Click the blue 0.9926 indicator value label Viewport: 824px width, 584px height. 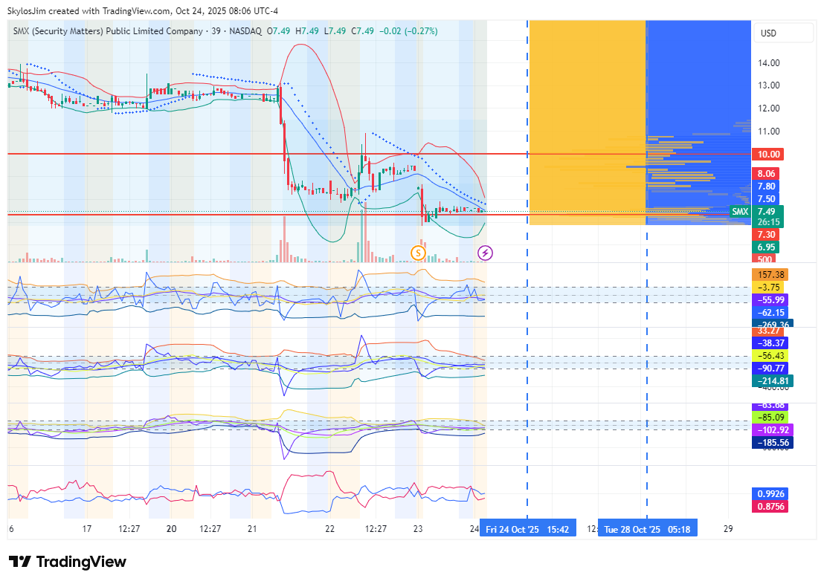point(770,494)
